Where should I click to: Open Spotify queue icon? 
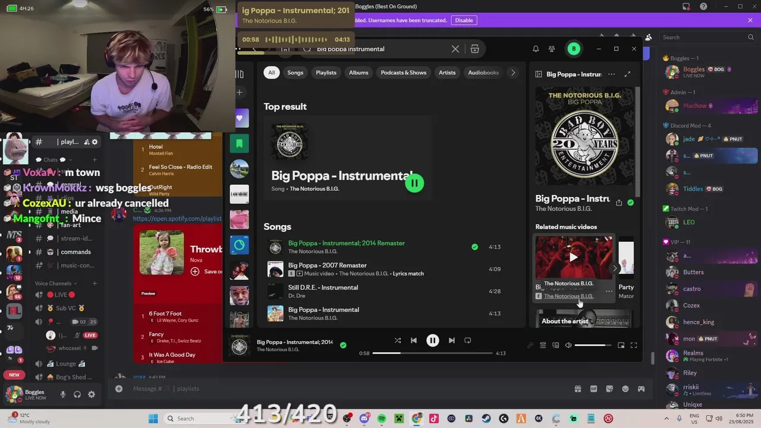[543, 345]
